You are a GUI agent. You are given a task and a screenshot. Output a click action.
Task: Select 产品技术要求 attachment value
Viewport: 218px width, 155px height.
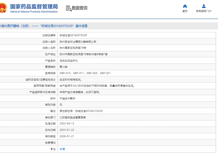pos(67,99)
